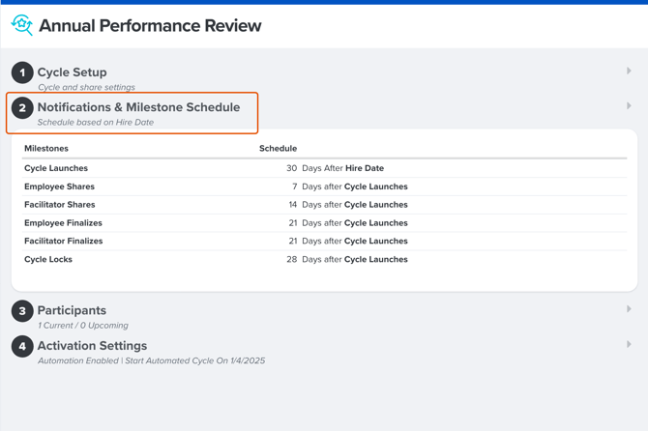Expand the Participants section arrow
This screenshot has height=431, width=648.
629,309
